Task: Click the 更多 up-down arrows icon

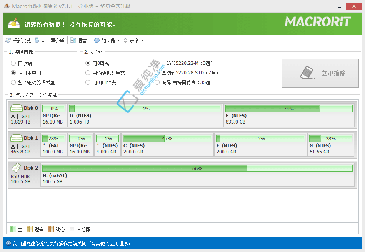Action: [125, 41]
